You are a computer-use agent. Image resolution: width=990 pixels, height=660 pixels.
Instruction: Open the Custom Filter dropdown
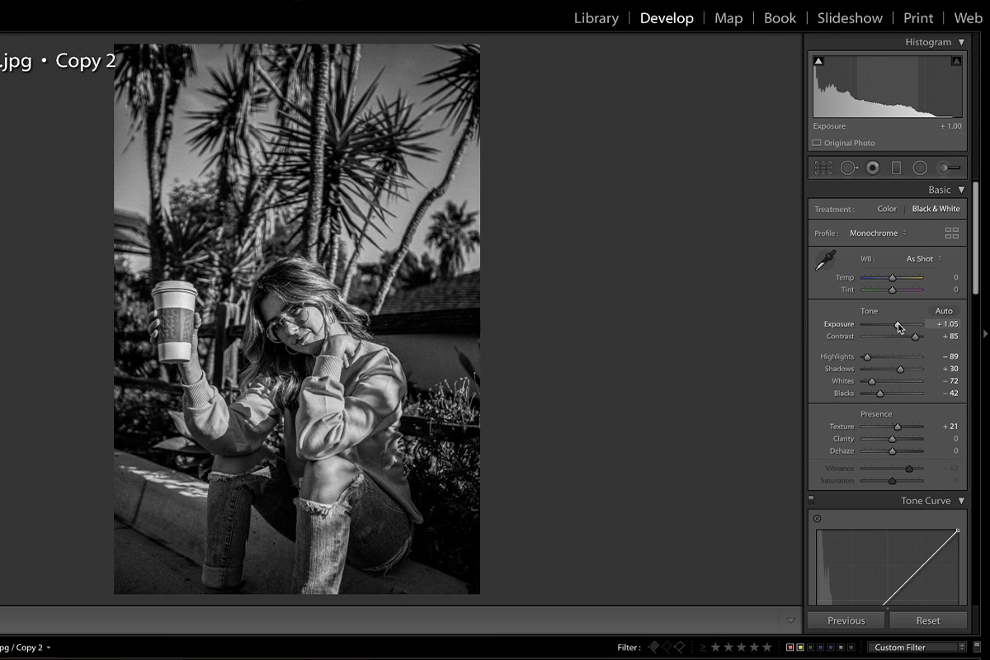(916, 648)
